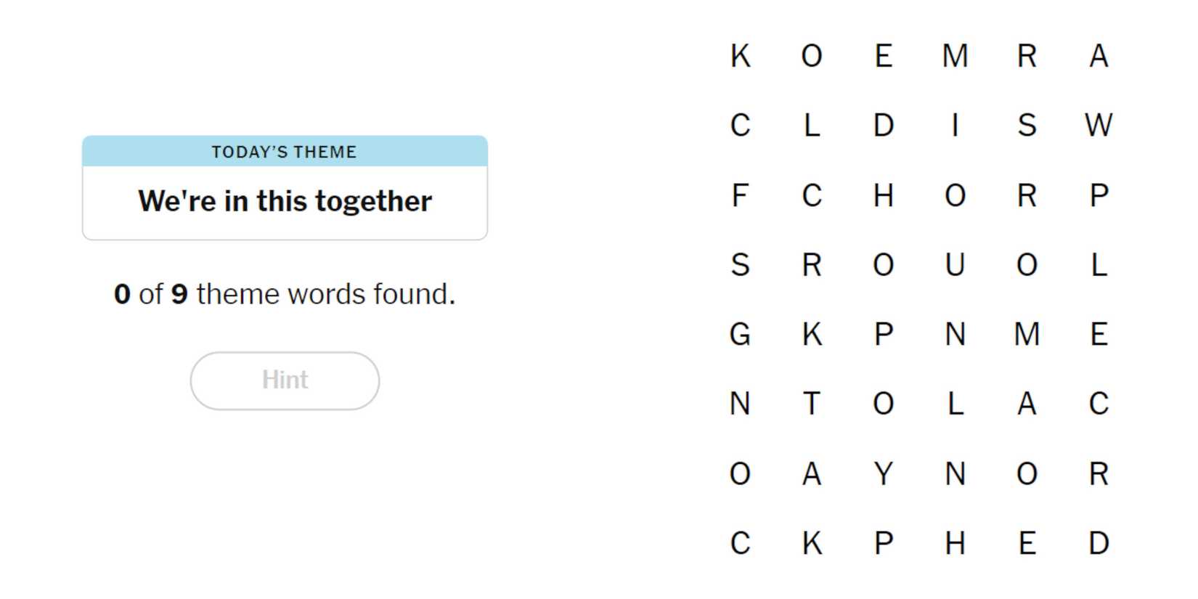Select the H between C and O
Viewport: 1198px width, 599px height.
pos(883,195)
